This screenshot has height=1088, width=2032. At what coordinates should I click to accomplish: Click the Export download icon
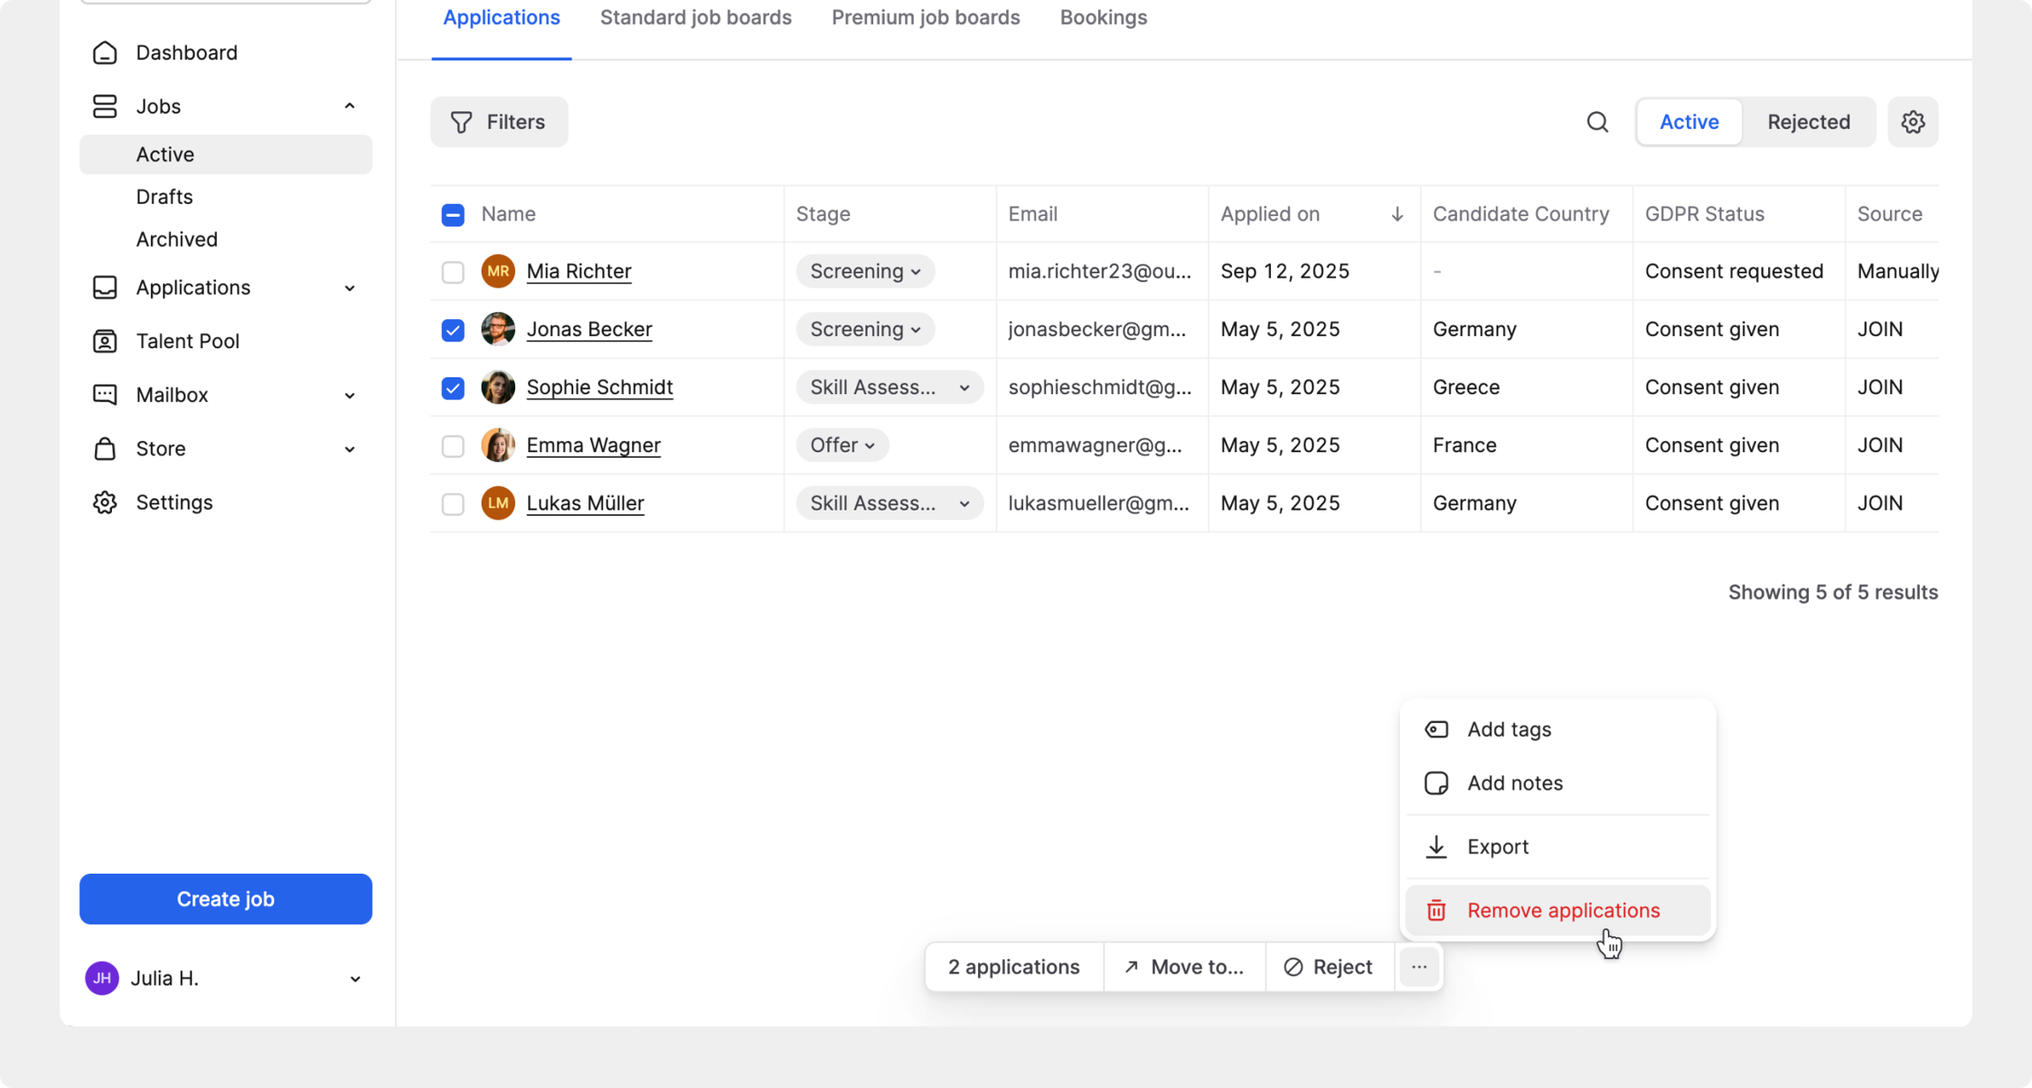(1436, 846)
